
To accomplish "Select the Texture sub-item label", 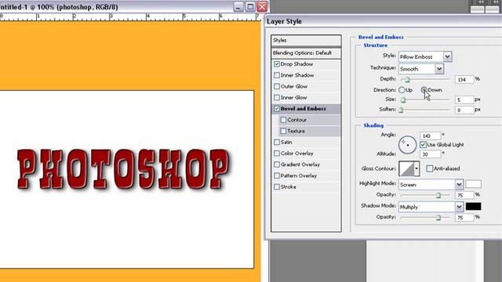I will 296,131.
